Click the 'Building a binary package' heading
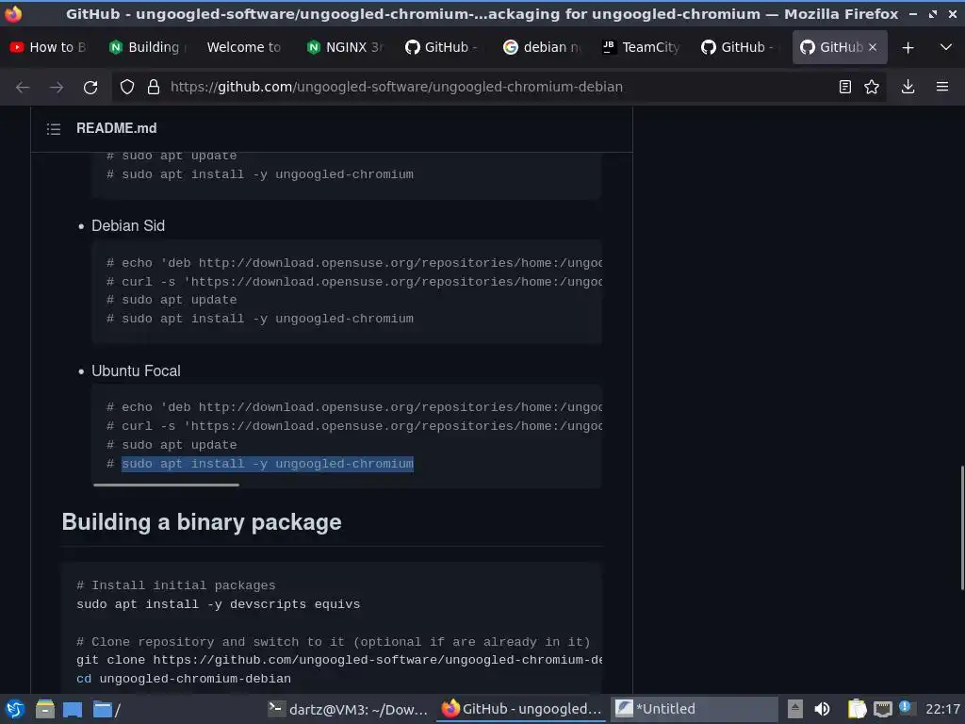The width and height of the screenshot is (965, 724). (x=202, y=522)
